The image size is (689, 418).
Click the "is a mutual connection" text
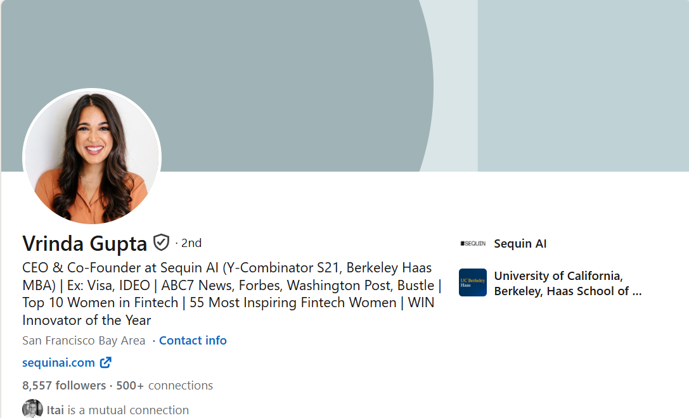point(128,410)
